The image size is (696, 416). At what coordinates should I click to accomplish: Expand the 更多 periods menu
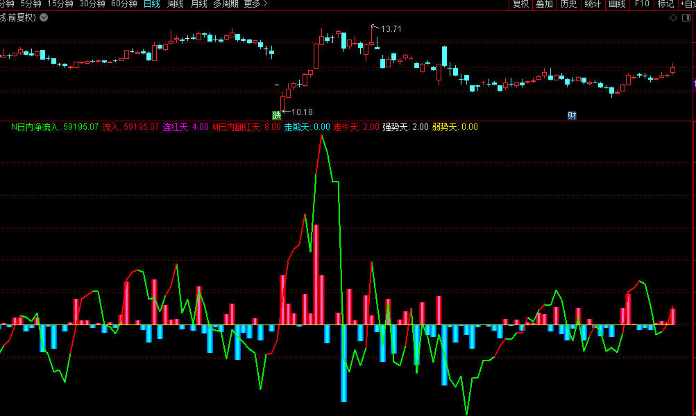[x=255, y=4]
